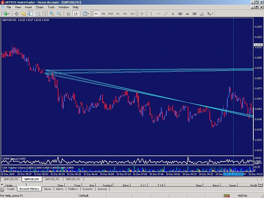This screenshot has width=264, height=198.
Task: Open the Charts menu
Action: [x=40, y=7]
